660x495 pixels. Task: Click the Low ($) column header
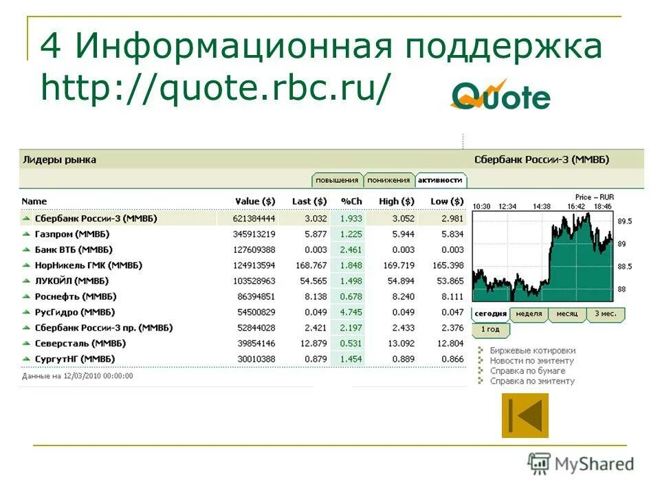[x=447, y=201]
